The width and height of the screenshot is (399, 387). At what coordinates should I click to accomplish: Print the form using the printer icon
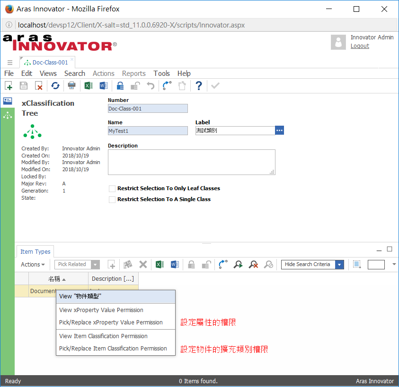pyautogui.click(x=72, y=86)
